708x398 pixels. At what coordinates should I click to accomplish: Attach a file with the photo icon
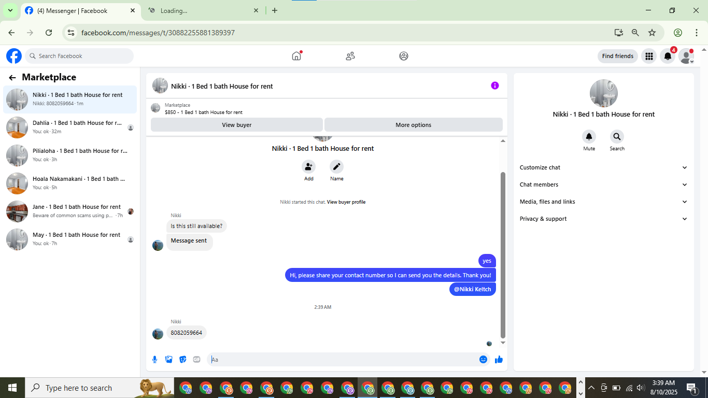169,360
